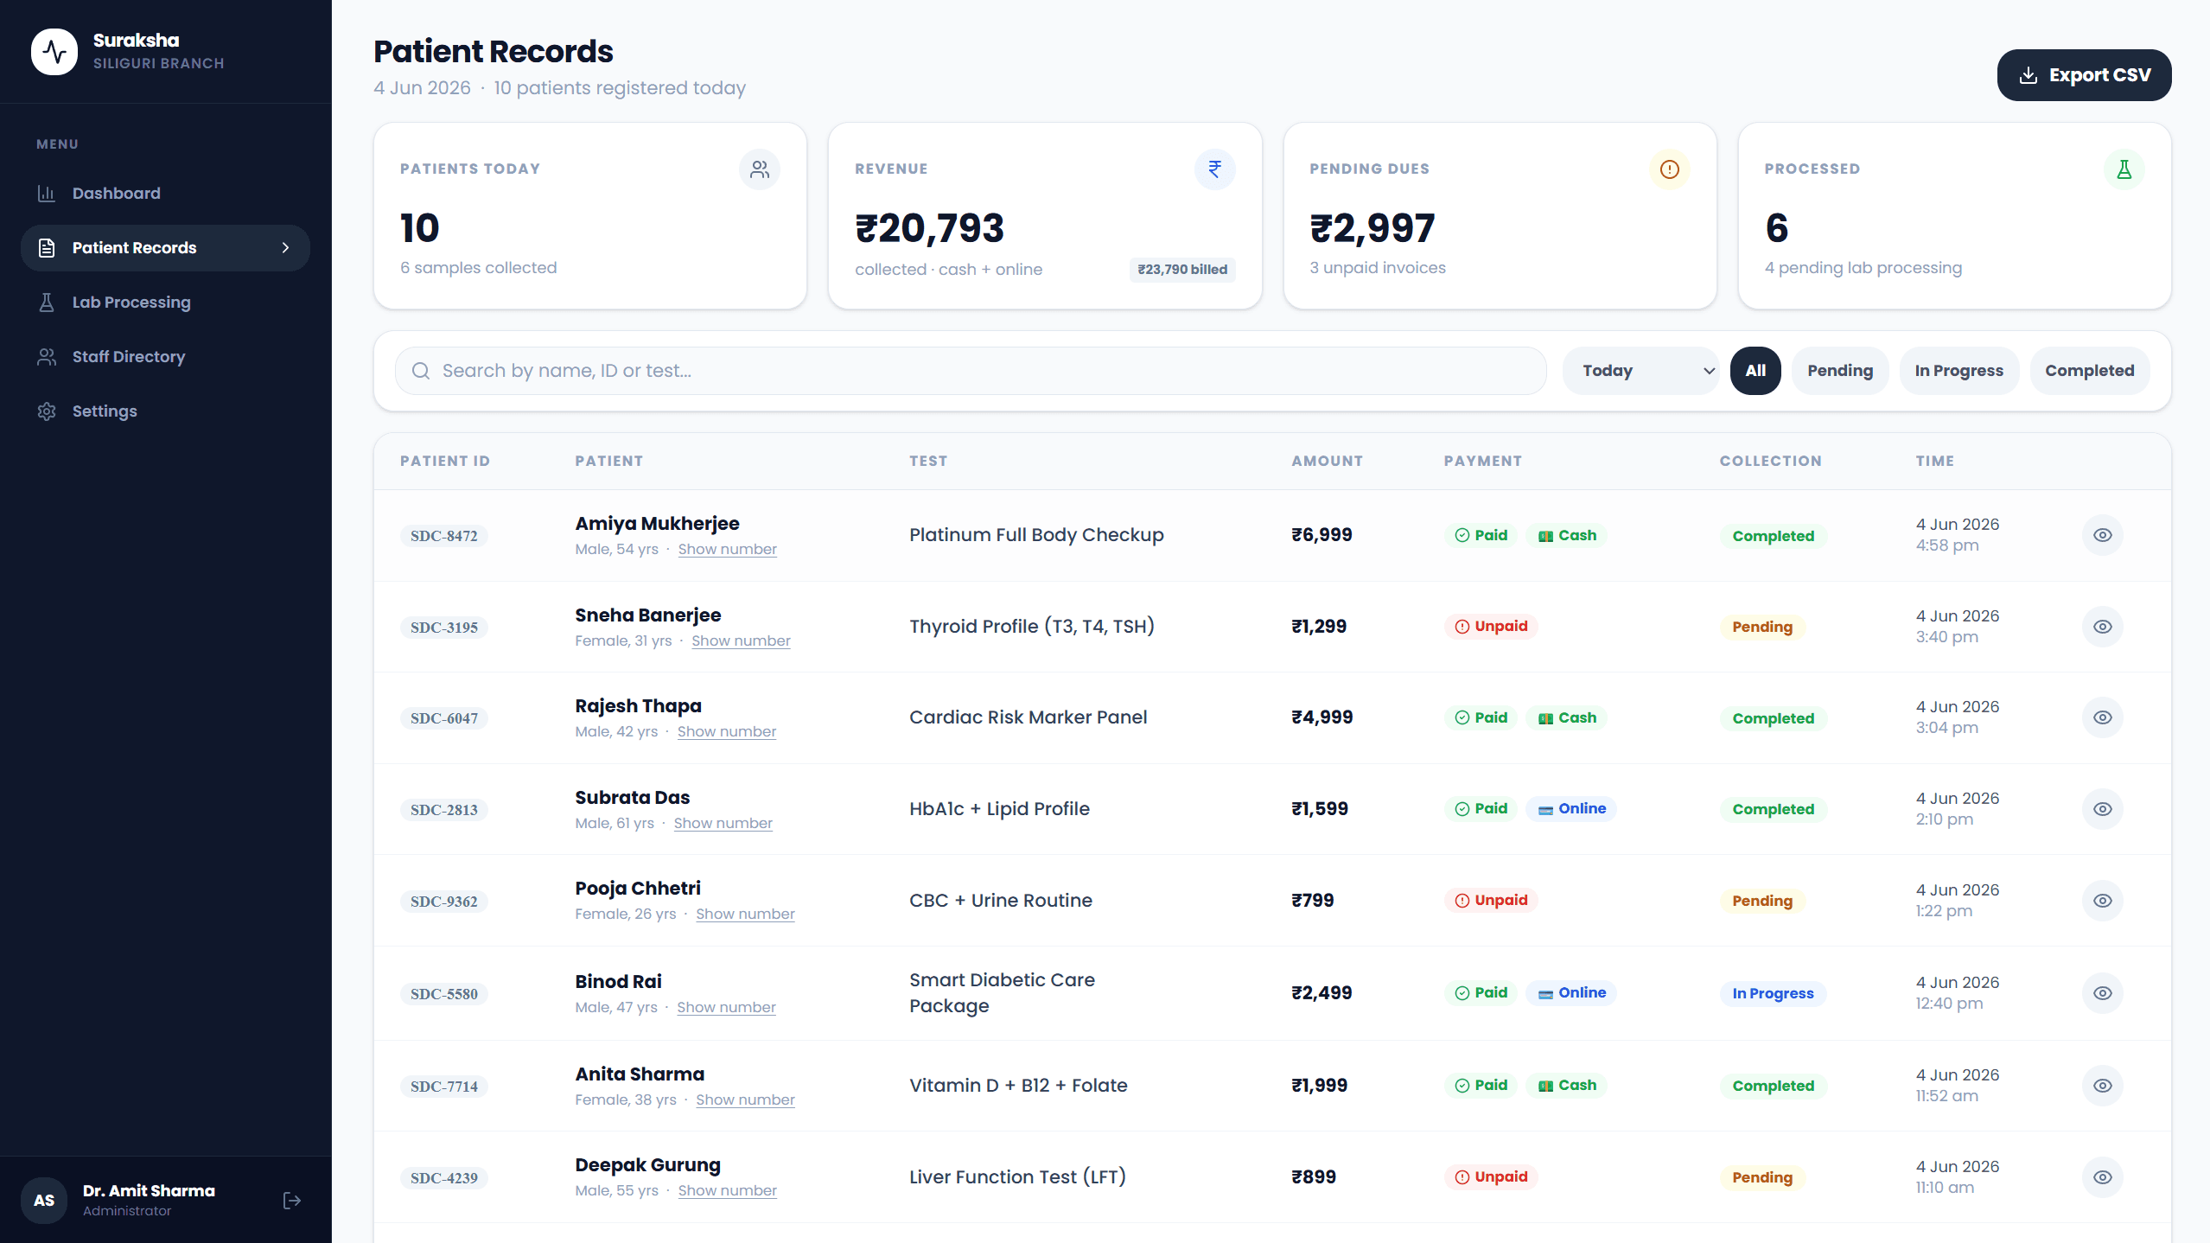Show number for Subrata Das
The width and height of the screenshot is (2210, 1243).
(x=723, y=823)
